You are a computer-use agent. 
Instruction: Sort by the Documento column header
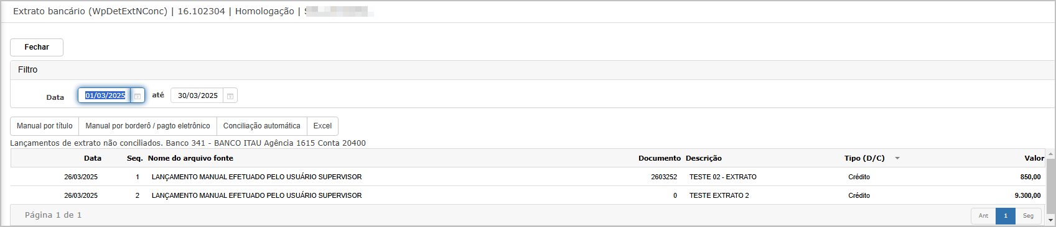click(x=660, y=158)
